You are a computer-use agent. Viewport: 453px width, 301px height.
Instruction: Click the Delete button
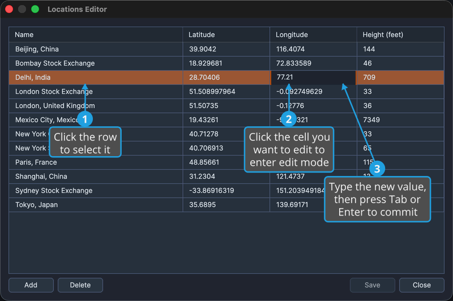coord(80,285)
